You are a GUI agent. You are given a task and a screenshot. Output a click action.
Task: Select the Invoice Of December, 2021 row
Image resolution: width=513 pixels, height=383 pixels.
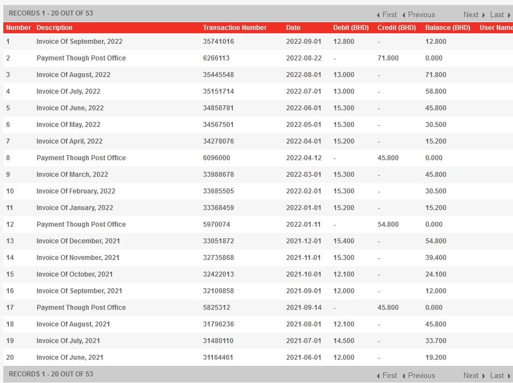click(x=78, y=241)
